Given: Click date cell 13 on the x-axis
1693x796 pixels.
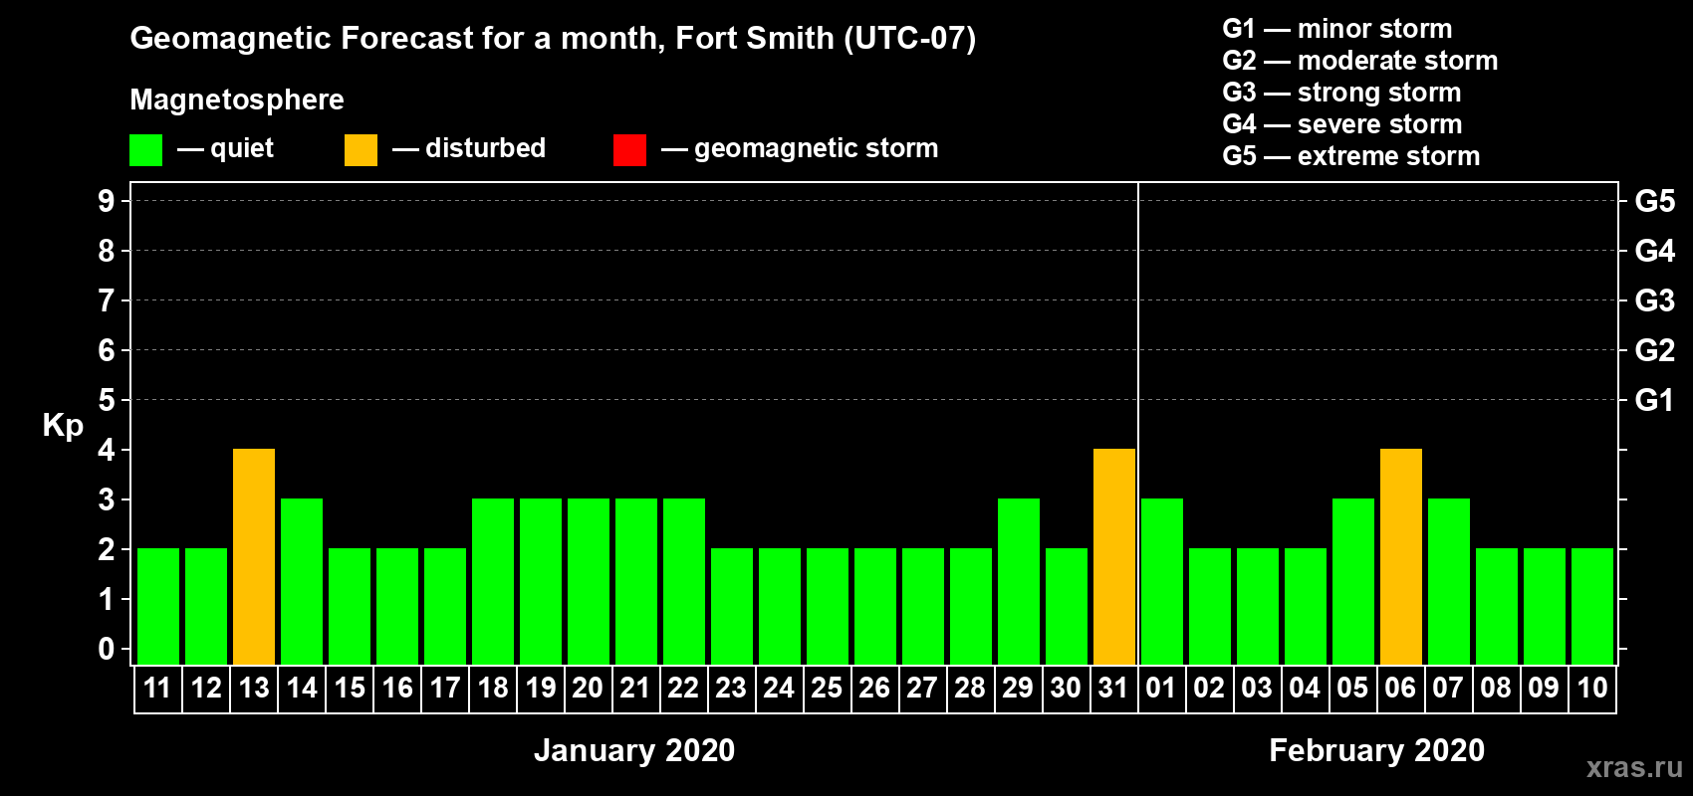Looking at the screenshot, I should click(x=254, y=689).
